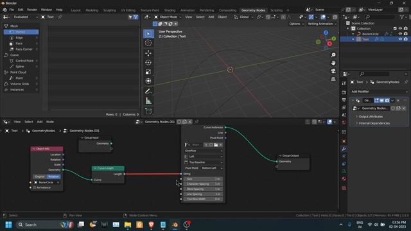Select the Select Box tool in viewport
Viewport: 411px width, 231px height.
click(148, 33)
